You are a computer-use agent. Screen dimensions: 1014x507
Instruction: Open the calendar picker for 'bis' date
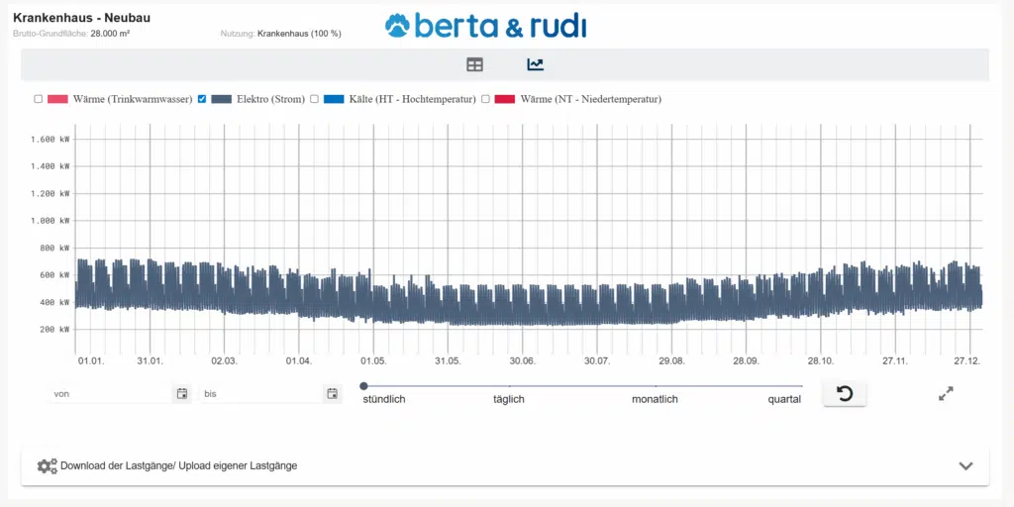(332, 394)
